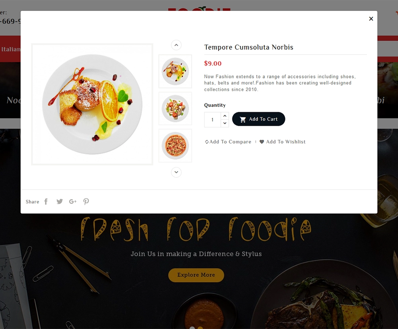Click the cart icon in Add To Cart
This screenshot has width=398, height=329.
coord(243,119)
